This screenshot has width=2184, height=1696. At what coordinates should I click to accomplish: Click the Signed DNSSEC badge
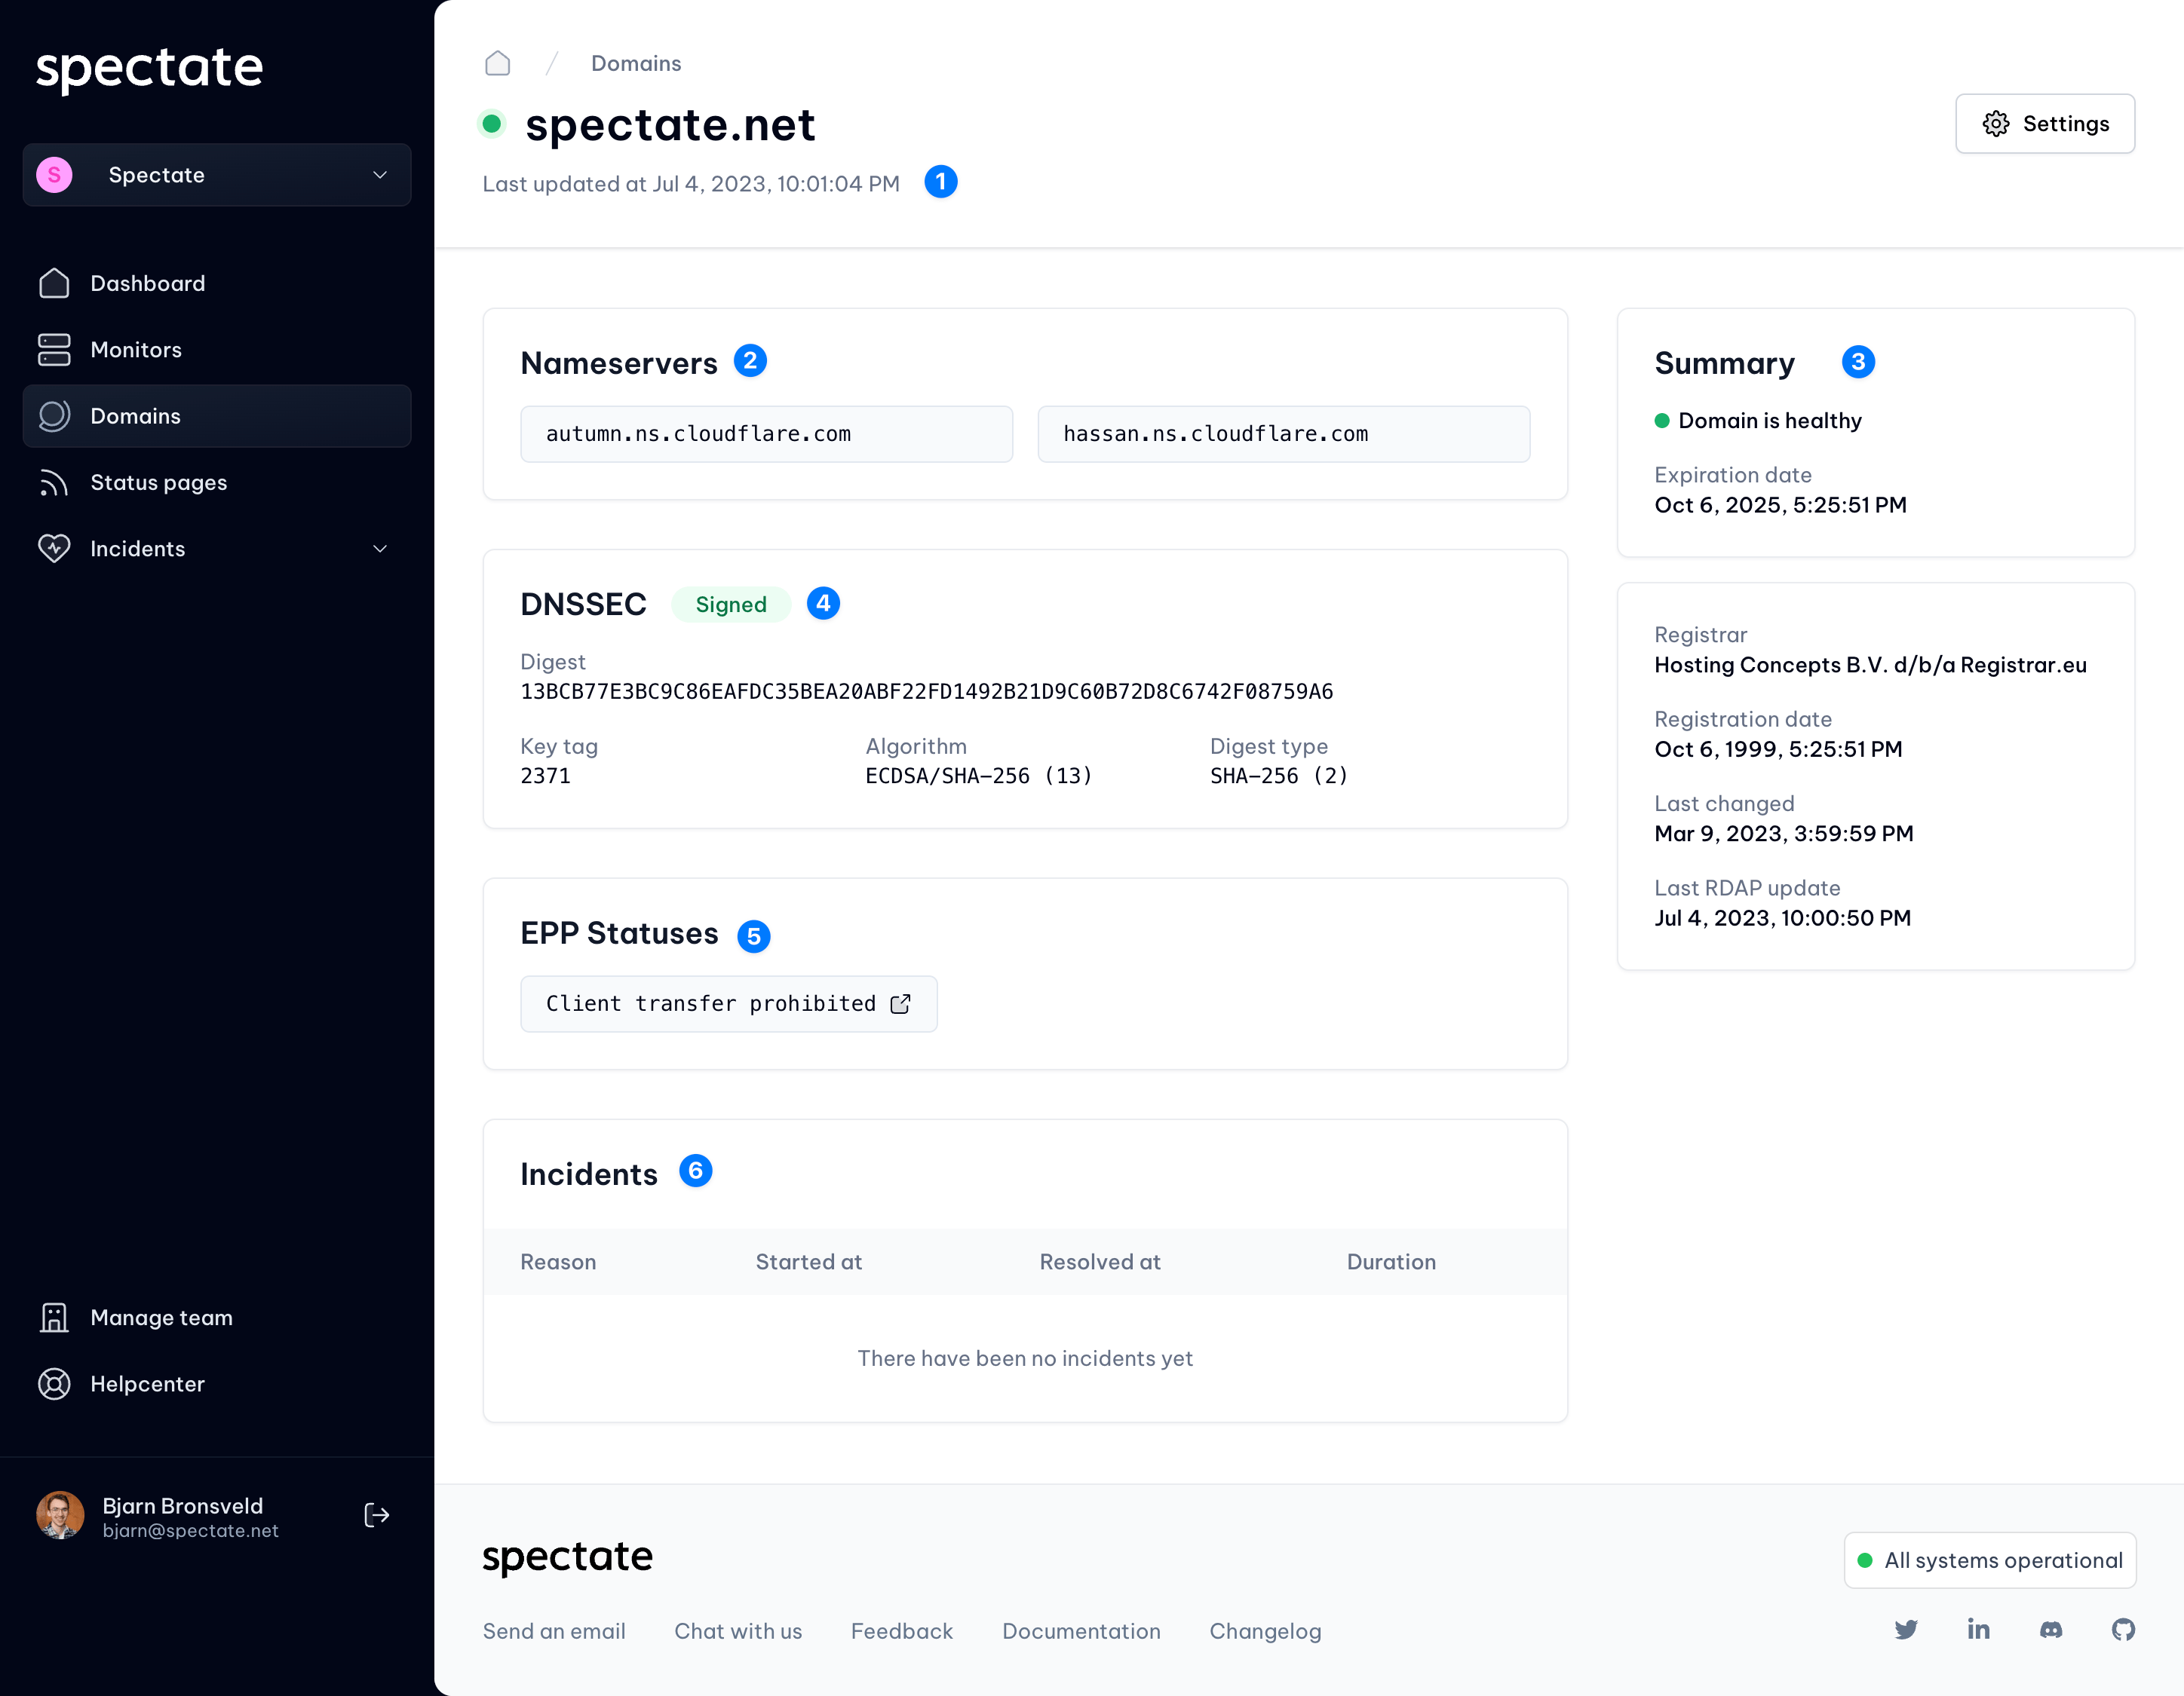coord(731,605)
